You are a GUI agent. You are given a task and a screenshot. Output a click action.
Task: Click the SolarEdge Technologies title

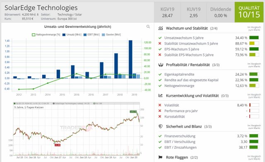[41, 8]
